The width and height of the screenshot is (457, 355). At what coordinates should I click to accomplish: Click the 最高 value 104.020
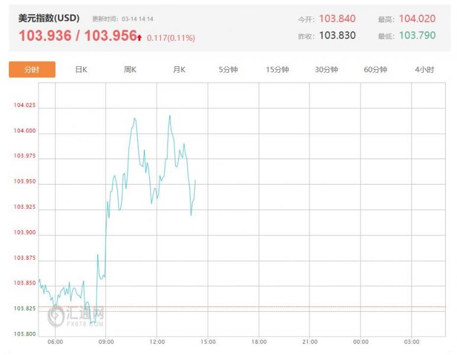tap(417, 19)
